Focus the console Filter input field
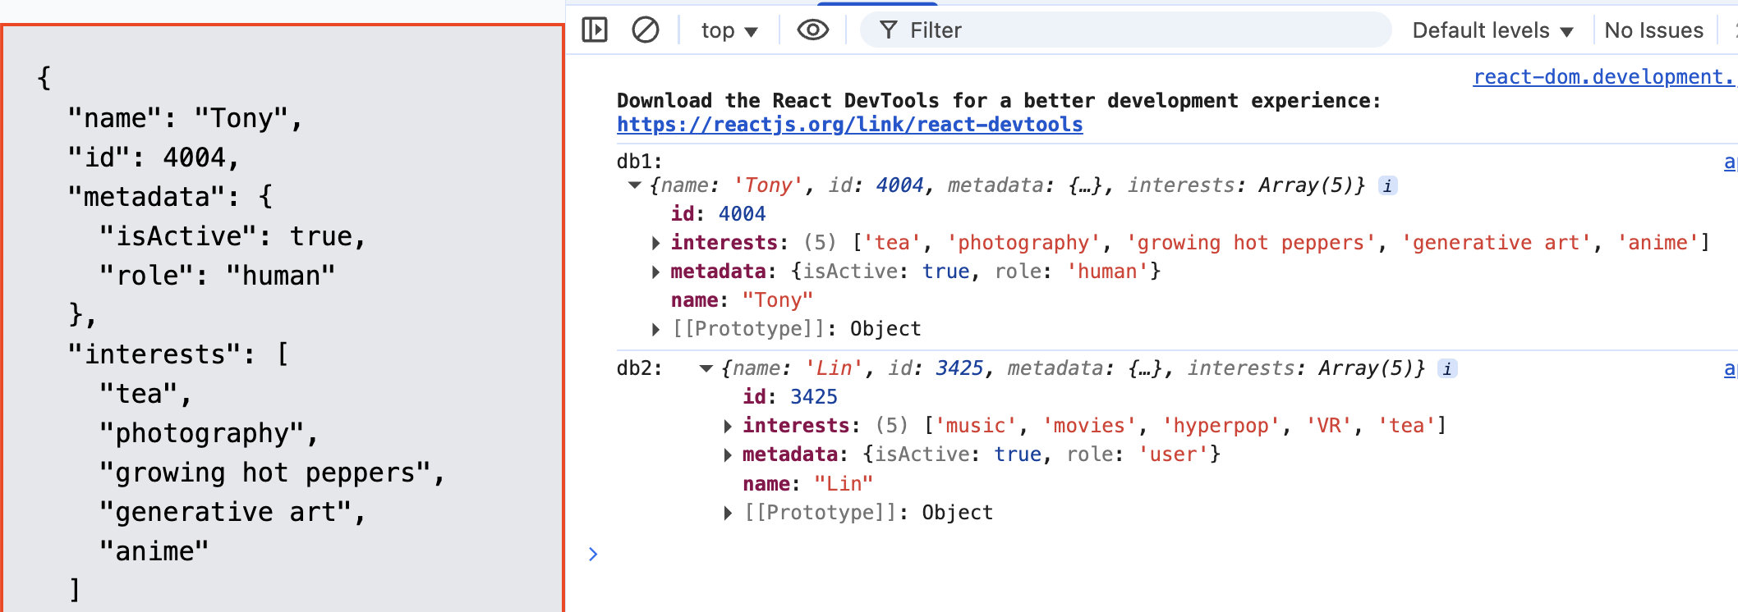The height and width of the screenshot is (612, 1738). tap(1133, 30)
